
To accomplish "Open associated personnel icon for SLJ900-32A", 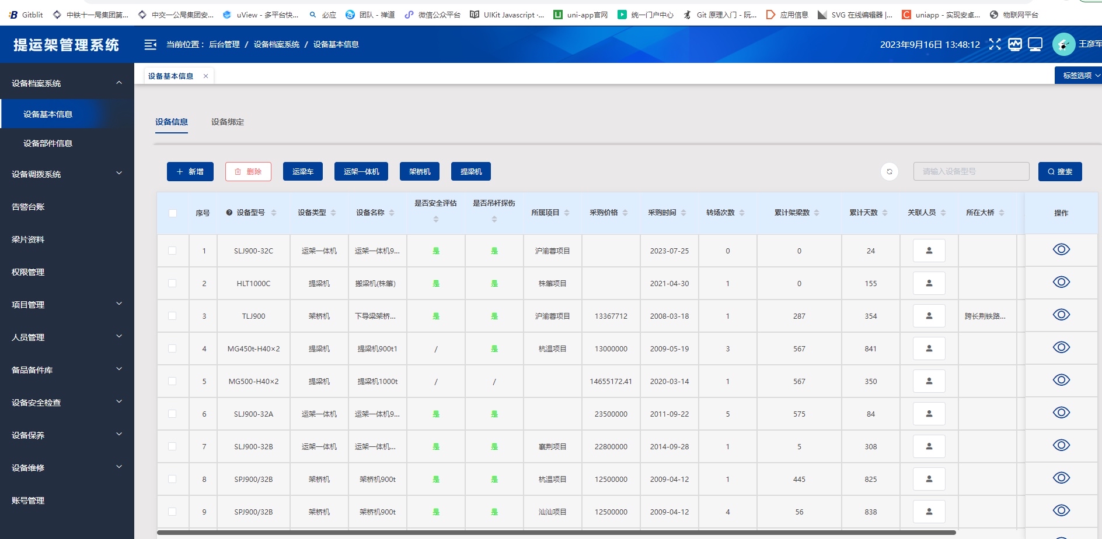I will [x=929, y=414].
